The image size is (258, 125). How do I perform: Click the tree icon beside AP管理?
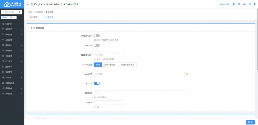(x=3, y=77)
